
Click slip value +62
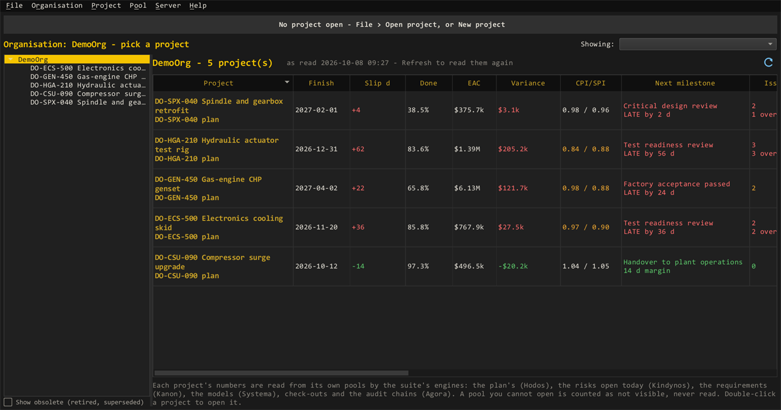click(x=358, y=149)
